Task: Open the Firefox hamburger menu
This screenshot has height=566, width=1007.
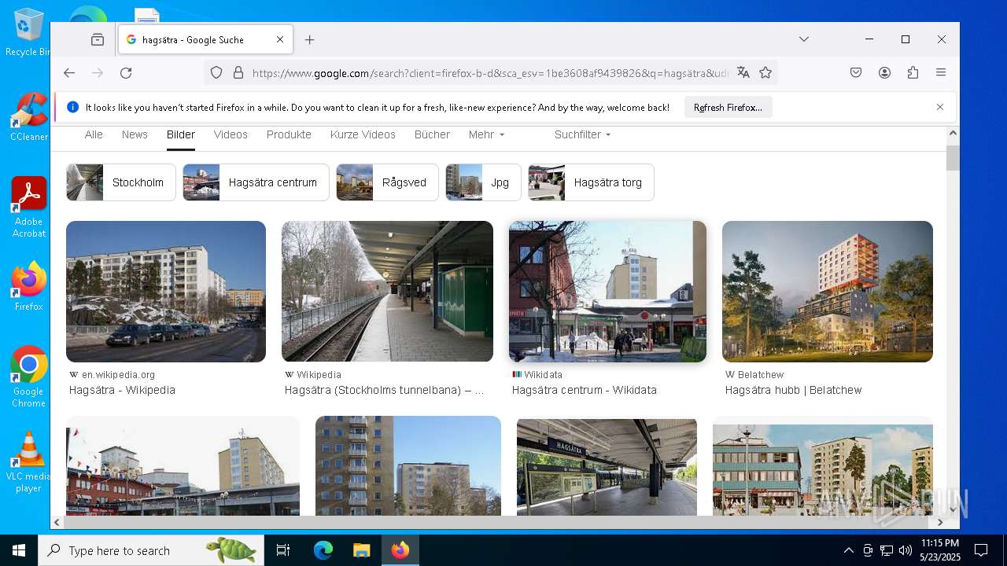Action: pos(941,73)
